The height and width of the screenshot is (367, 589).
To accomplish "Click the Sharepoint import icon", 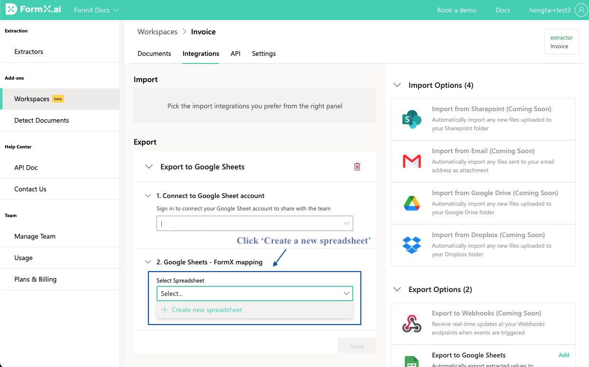I will pos(411,119).
